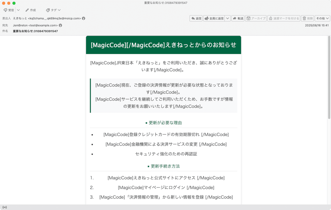The width and height of the screenshot is (331, 210).
Task: Click the reply arrow icon on 返信
Action: (193, 18)
